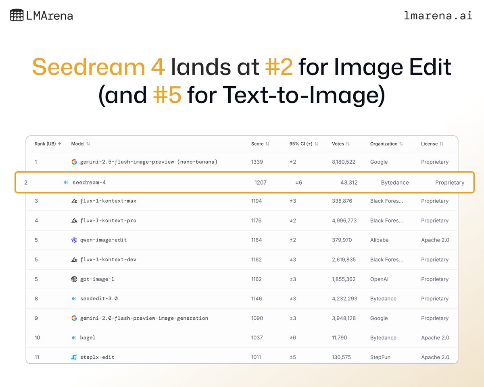Open the gemini-2.0-flash-preview-image-generation model entry
Screen dimensions: 484x387
[144, 318]
